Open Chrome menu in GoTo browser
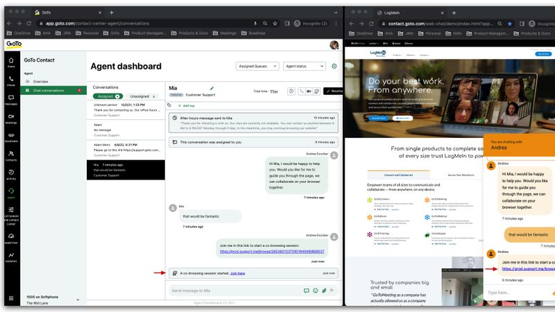Image resolution: width=555 pixels, height=312 pixels. [x=336, y=24]
